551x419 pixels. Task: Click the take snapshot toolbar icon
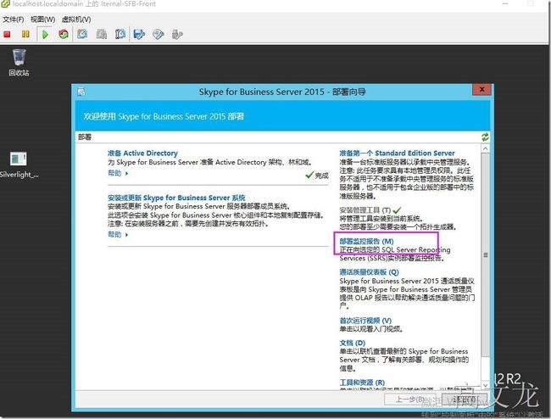coord(82,35)
